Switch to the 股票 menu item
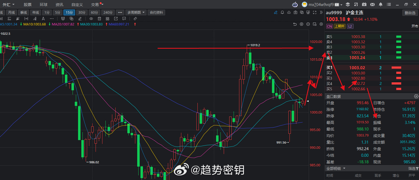Image resolution: width=419 pixels, height=180 pixels. point(27,4)
